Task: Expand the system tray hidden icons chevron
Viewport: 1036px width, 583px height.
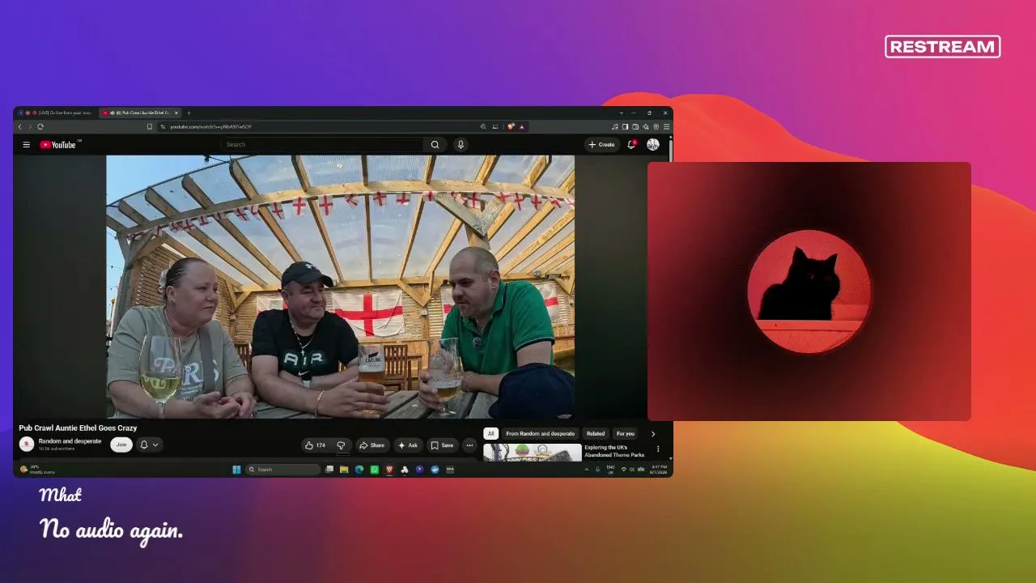Action: point(587,470)
